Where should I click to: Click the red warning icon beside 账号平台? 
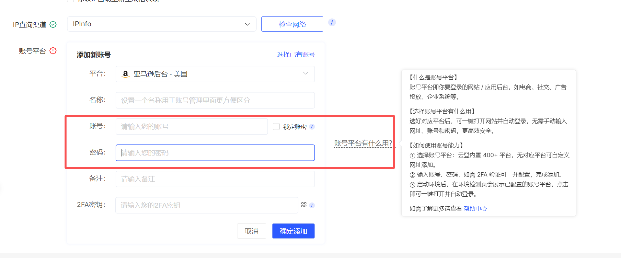53,51
